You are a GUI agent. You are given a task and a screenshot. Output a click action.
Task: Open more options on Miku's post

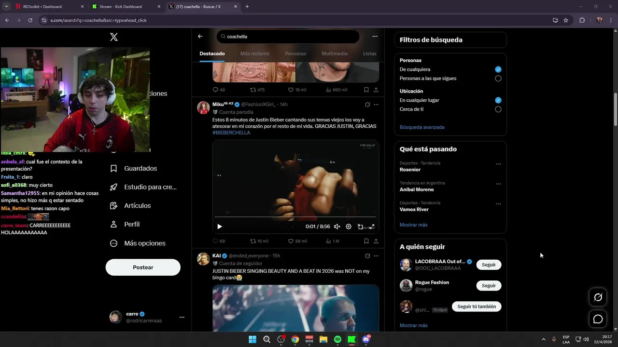(376, 105)
